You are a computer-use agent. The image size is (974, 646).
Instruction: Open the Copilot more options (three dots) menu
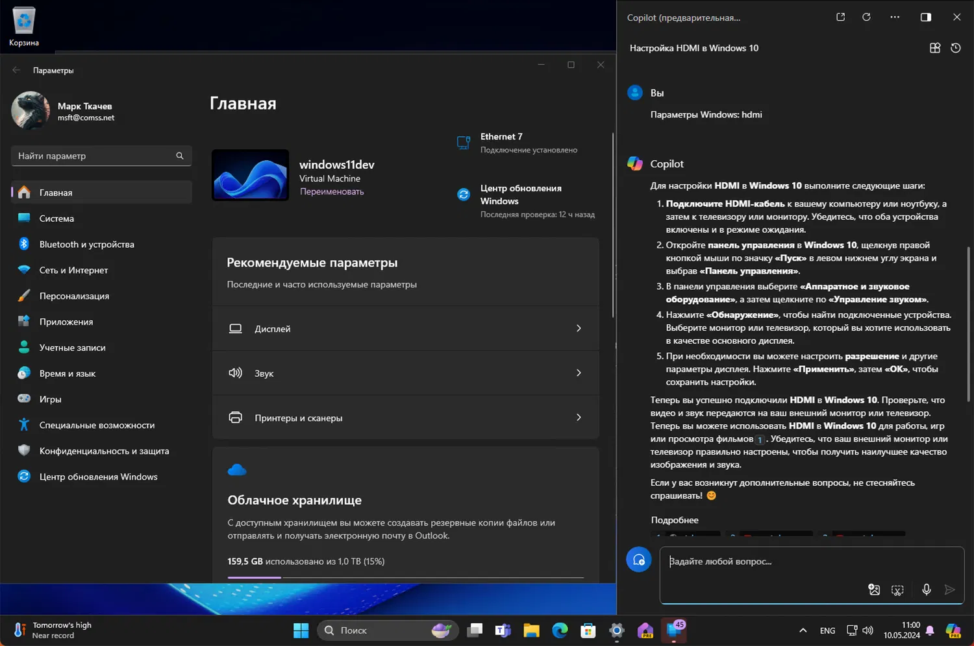point(895,18)
